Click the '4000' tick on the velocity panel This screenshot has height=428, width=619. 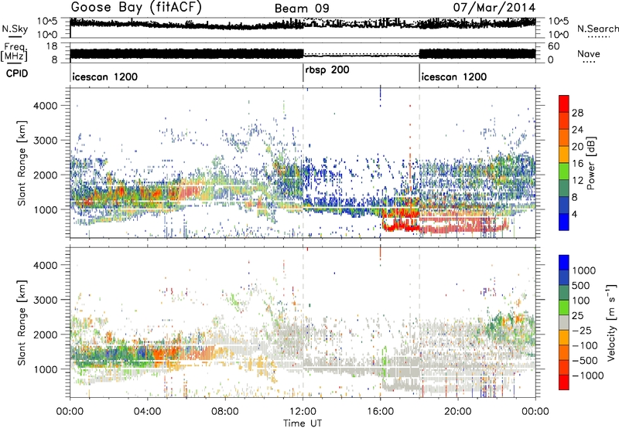46,265
